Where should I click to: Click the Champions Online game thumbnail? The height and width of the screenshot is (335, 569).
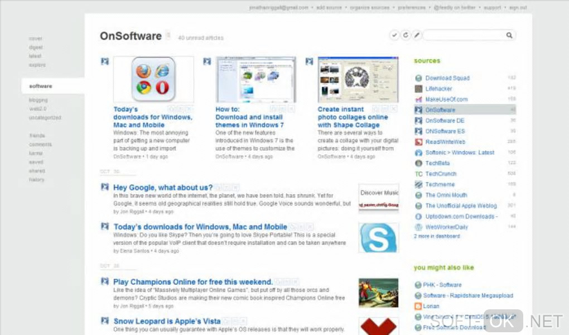click(x=378, y=293)
